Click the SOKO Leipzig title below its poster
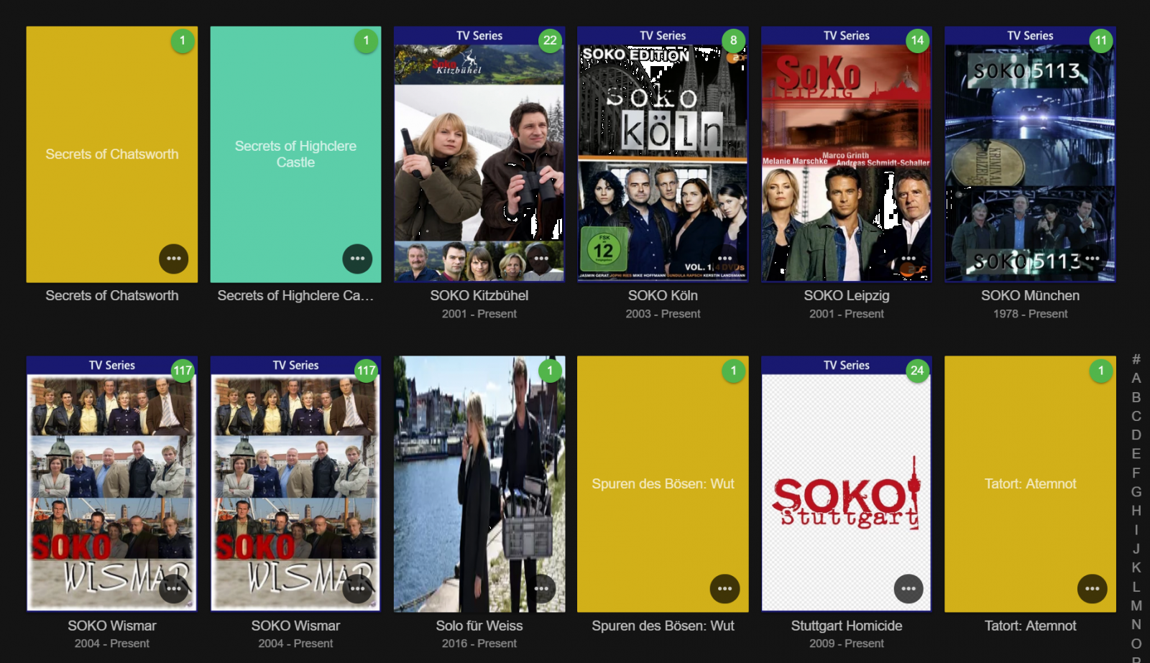 (x=847, y=295)
